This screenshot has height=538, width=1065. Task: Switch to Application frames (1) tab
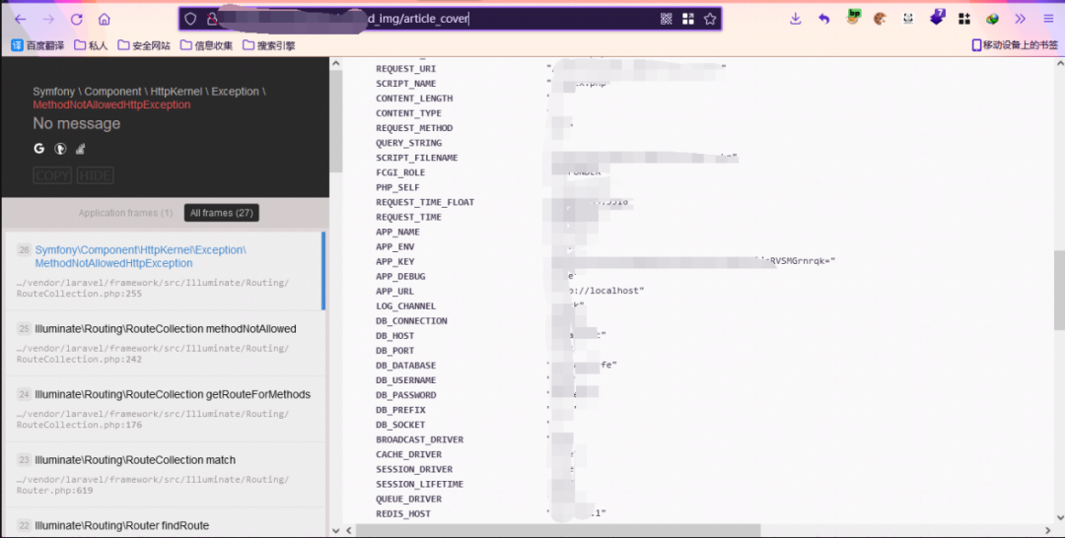[125, 213]
